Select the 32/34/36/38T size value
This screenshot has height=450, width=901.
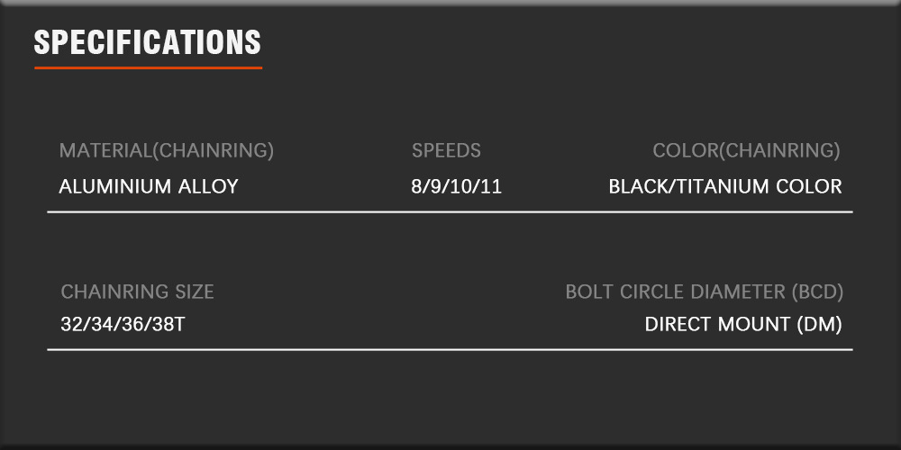123,324
